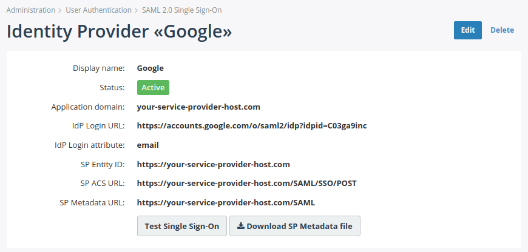The width and height of the screenshot is (528, 252).
Task: Click the Edit button
Action: (467, 30)
